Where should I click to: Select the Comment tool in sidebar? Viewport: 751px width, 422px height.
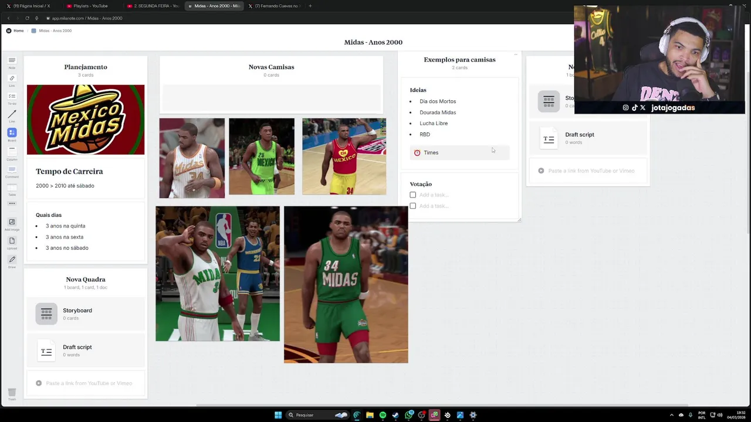(x=12, y=171)
